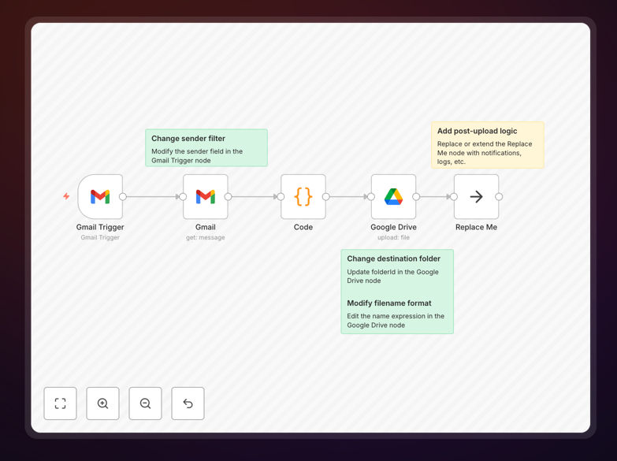The width and height of the screenshot is (617, 461).
Task: Select the Google Drive upload node
Action: point(393,196)
